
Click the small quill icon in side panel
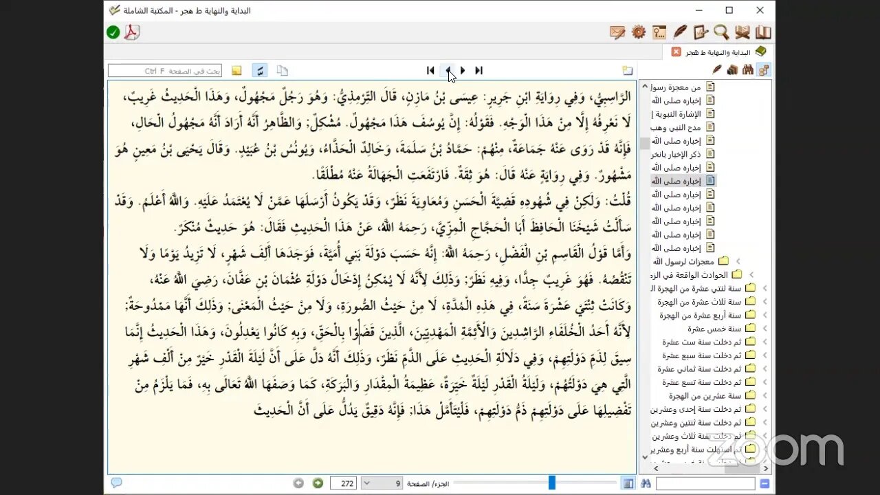(x=717, y=69)
